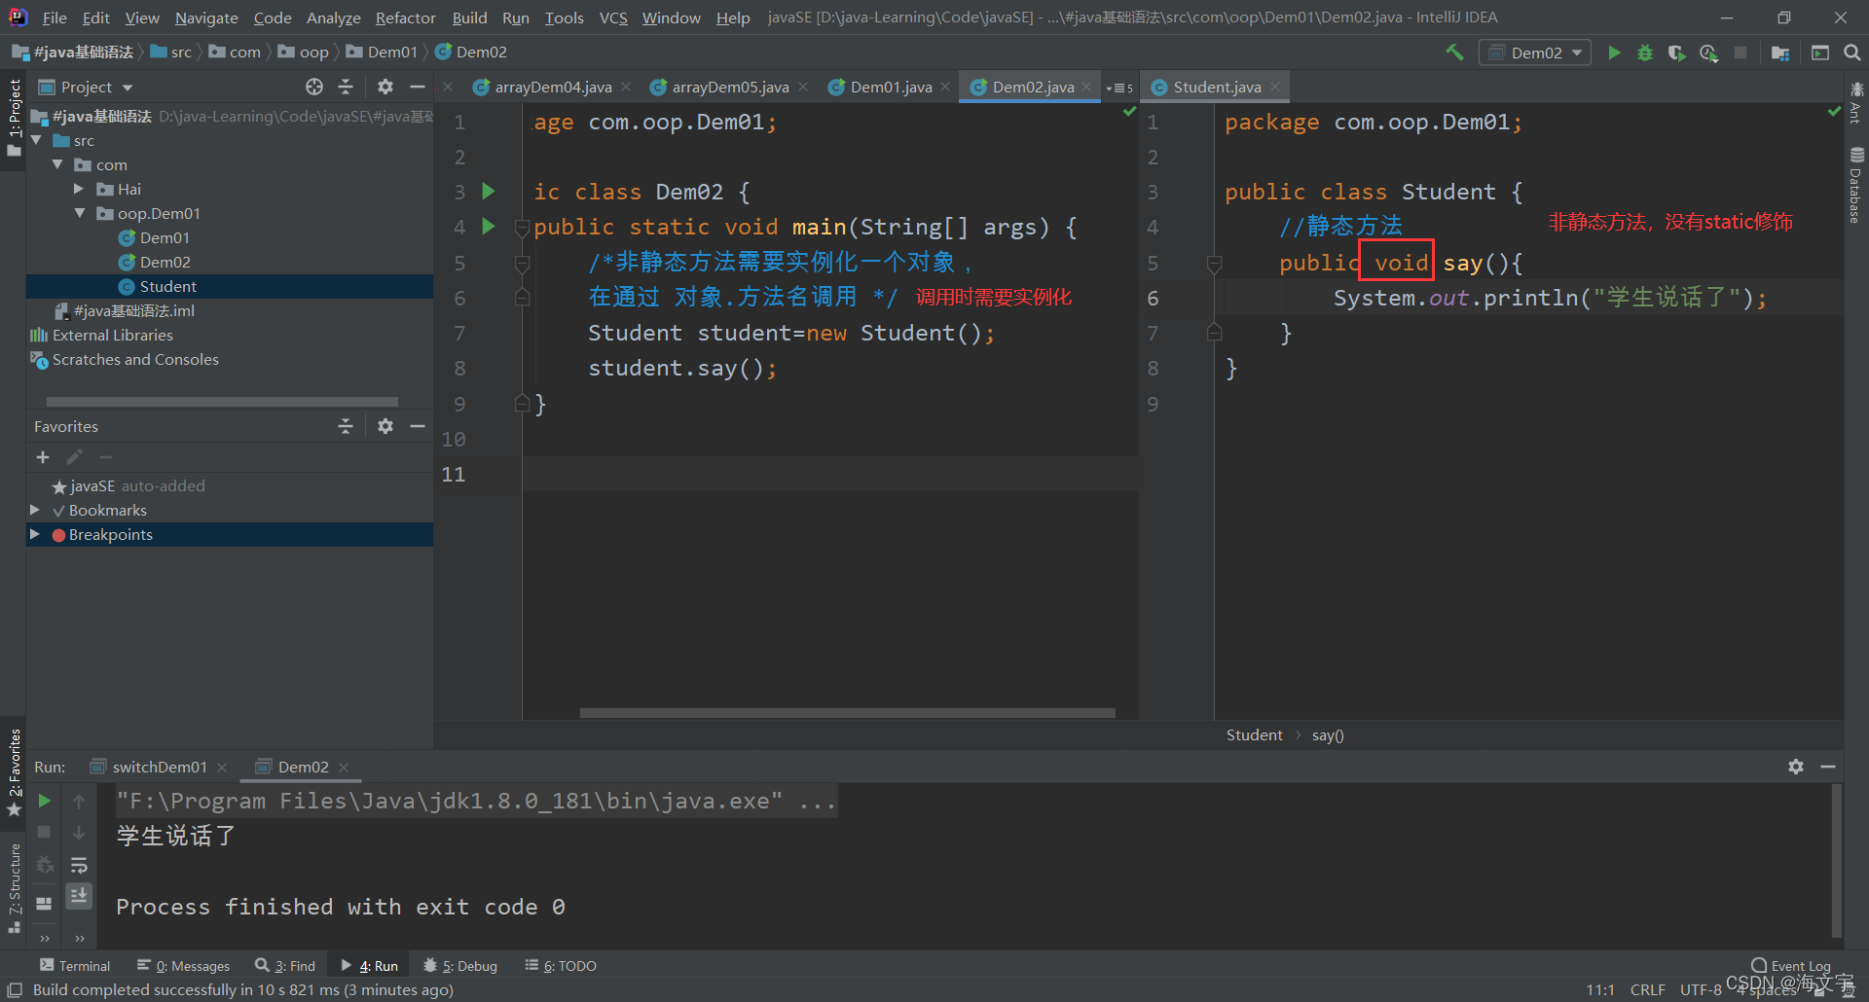Open the Event Log
1869x1002 pixels.
click(x=1791, y=965)
